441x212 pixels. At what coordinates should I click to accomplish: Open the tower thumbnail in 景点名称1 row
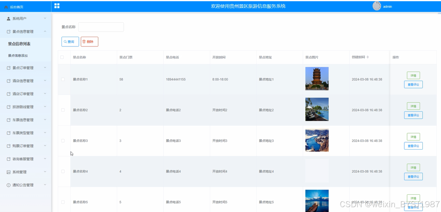[317, 79]
